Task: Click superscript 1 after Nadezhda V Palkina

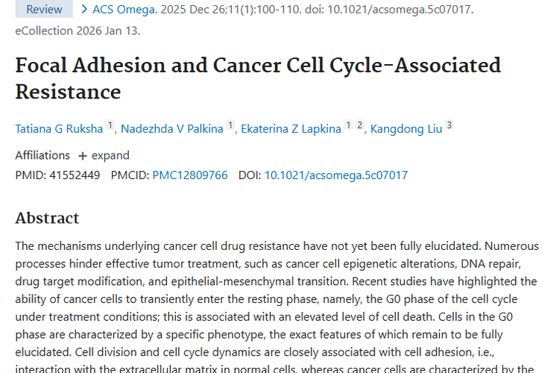Action: click(230, 125)
